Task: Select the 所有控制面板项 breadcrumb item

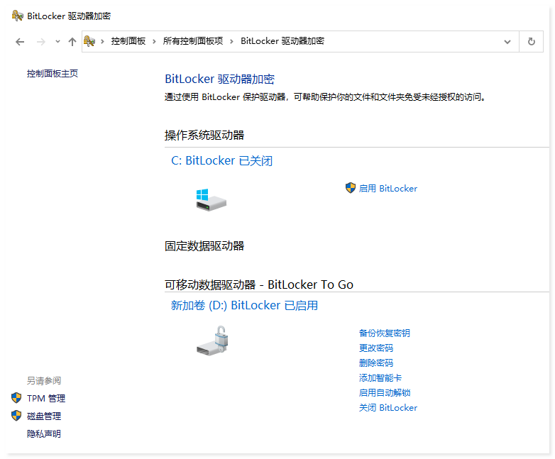Action: click(x=193, y=41)
